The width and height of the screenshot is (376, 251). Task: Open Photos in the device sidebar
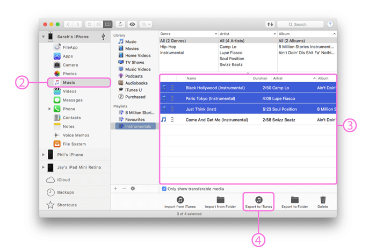(65, 74)
